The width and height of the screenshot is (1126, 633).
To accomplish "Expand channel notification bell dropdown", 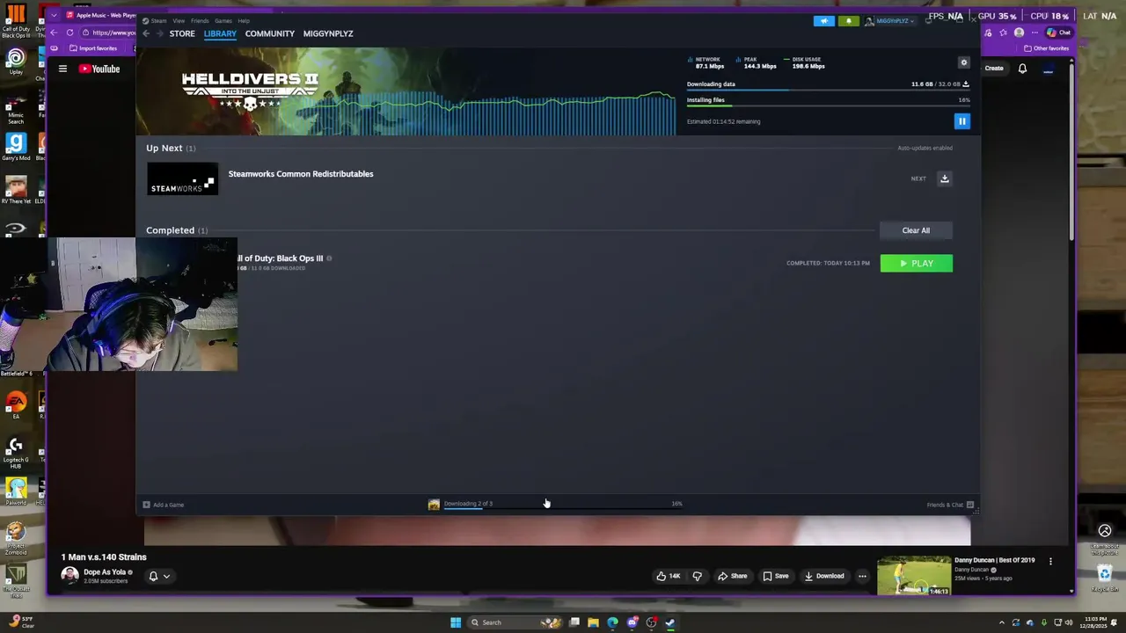I will pyautogui.click(x=159, y=577).
